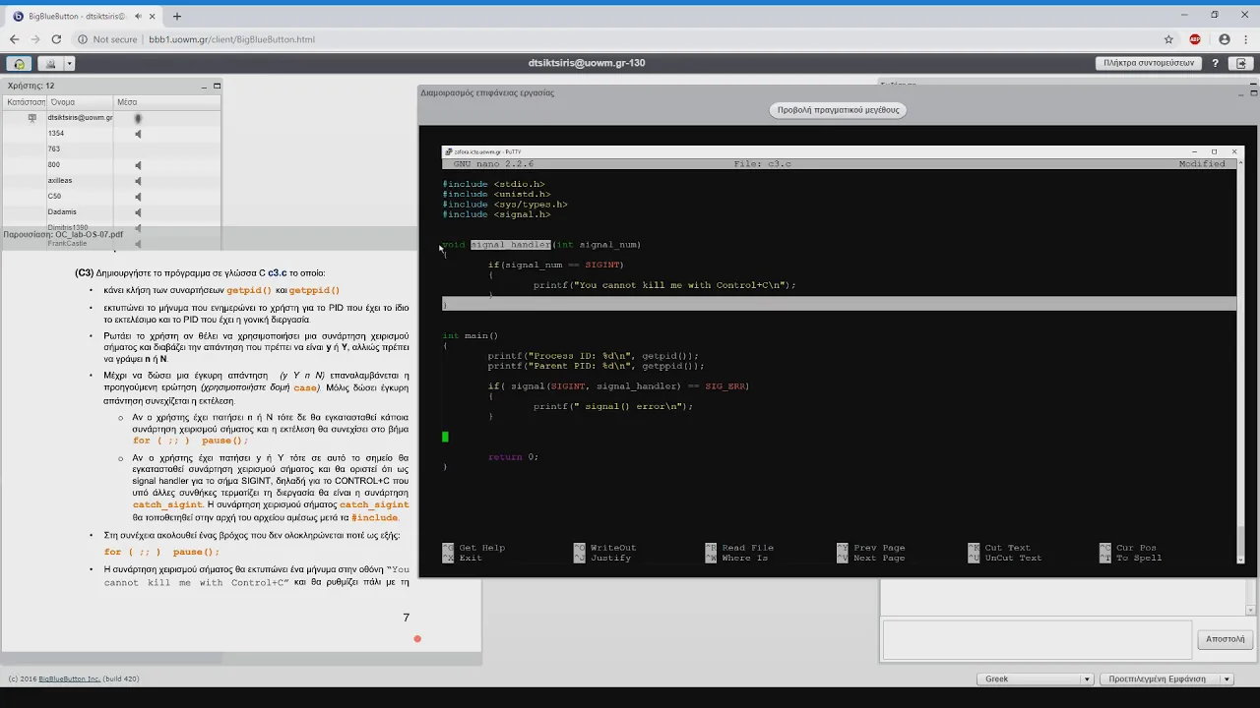
Task: Minimize the users (Χρήστες) panel
Action: [204, 86]
